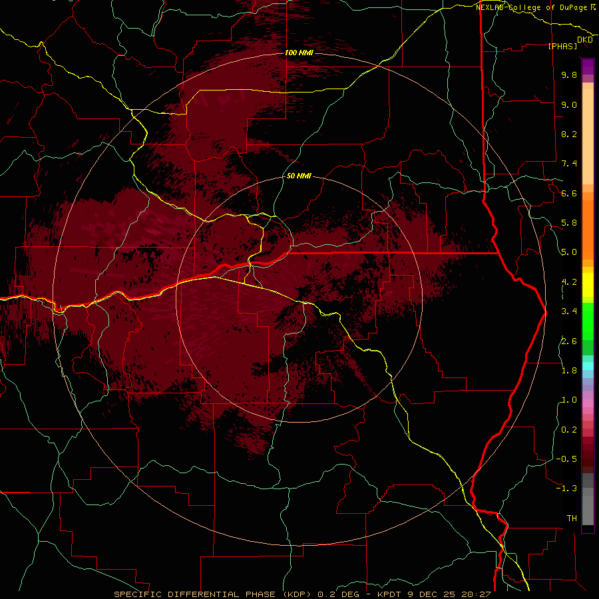Click the -0.5 scale value

[x=566, y=459]
